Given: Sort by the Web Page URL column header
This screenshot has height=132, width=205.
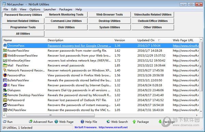Looking at the screenshot, I should coord(185,40).
